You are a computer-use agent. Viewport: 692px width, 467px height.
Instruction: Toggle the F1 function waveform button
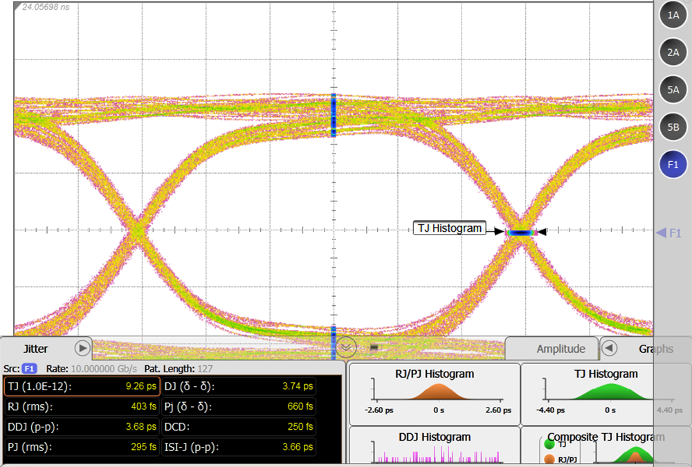[673, 165]
